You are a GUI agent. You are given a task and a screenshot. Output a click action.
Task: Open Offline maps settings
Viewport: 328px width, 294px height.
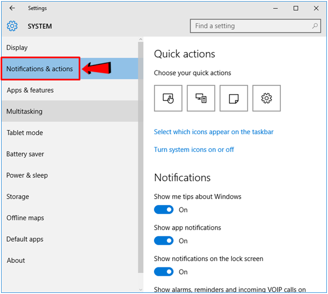pos(70,218)
